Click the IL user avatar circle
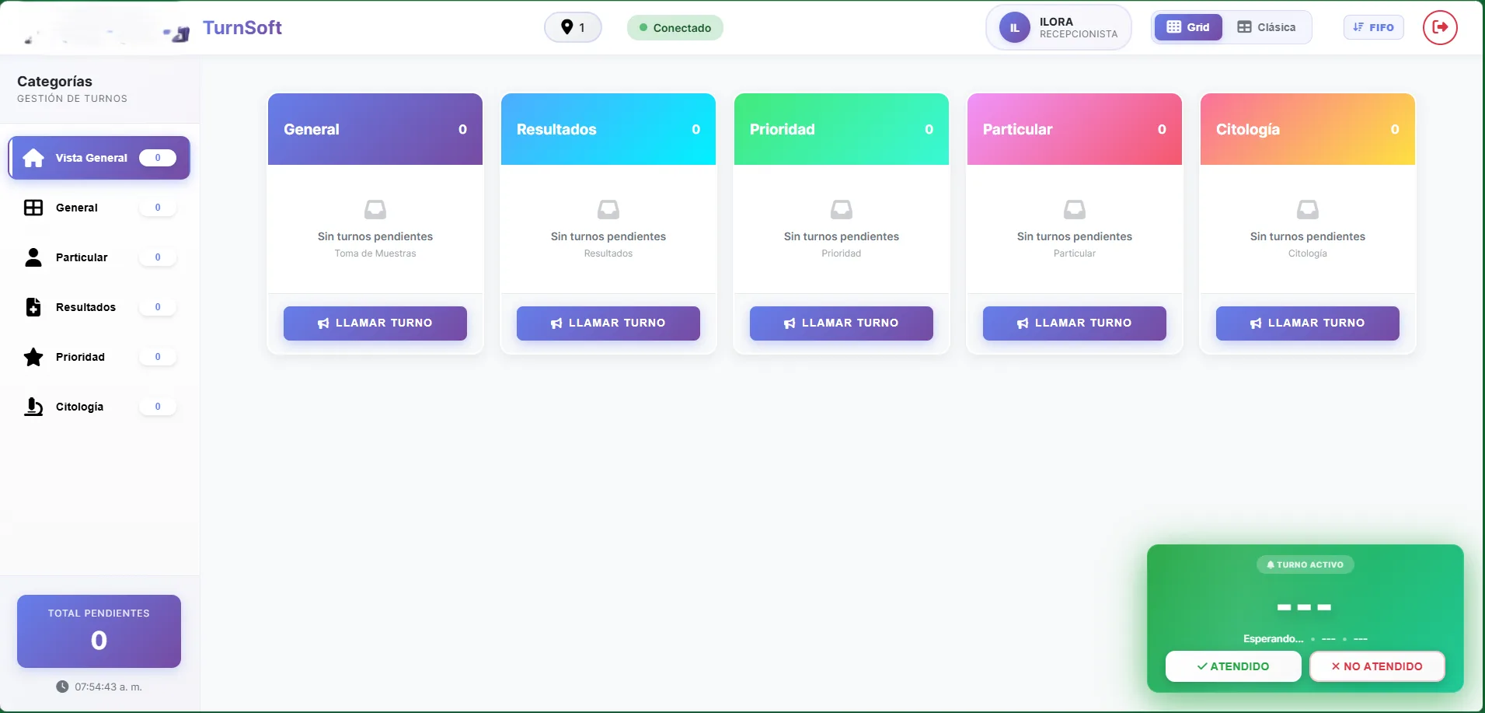The height and width of the screenshot is (713, 1485). [x=1014, y=27]
